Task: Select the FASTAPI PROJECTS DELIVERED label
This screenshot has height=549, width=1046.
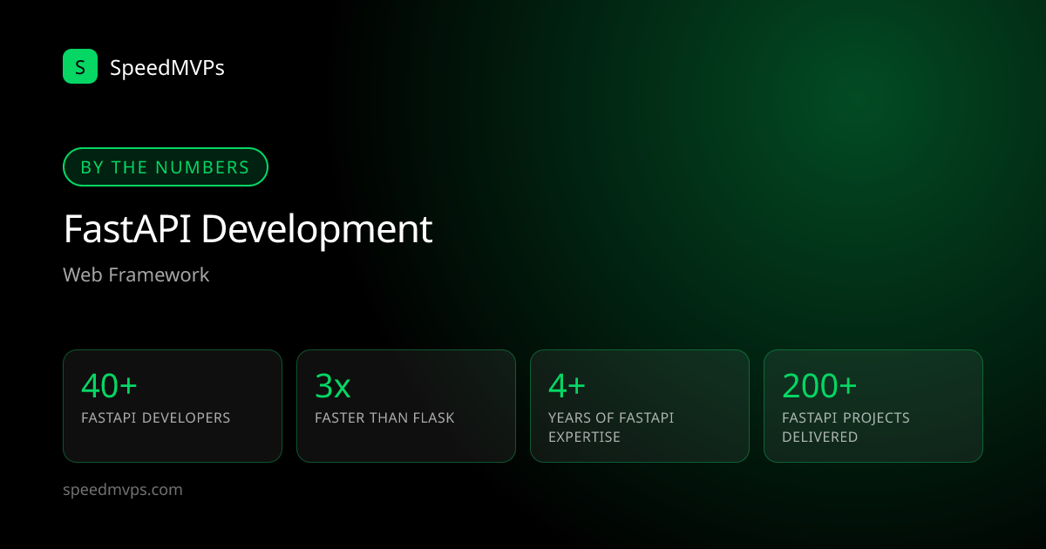Action: click(846, 428)
